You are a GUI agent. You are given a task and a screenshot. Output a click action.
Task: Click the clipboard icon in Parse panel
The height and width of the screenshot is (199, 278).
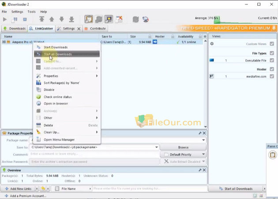[x=273, y=155]
